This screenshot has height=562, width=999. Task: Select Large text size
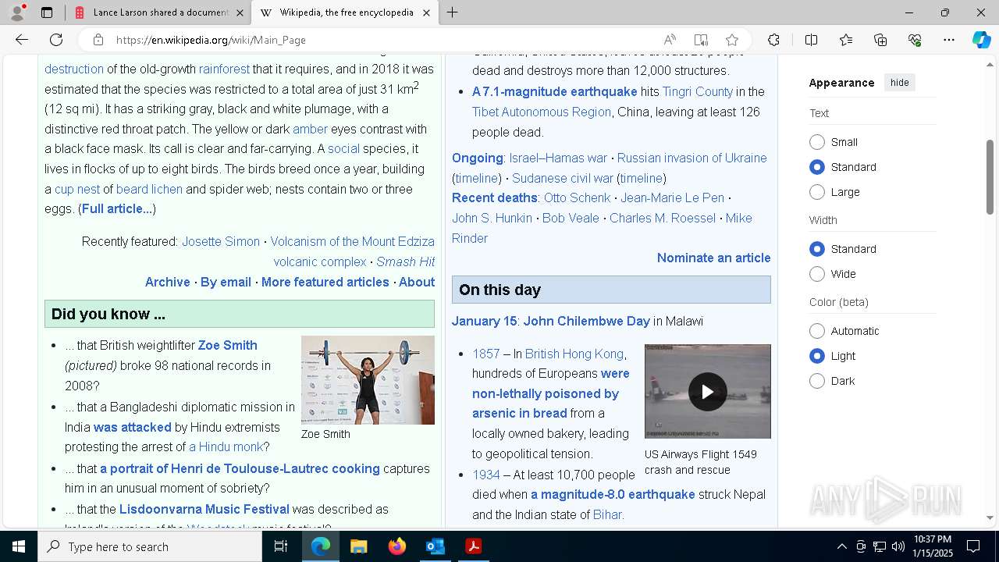817,192
